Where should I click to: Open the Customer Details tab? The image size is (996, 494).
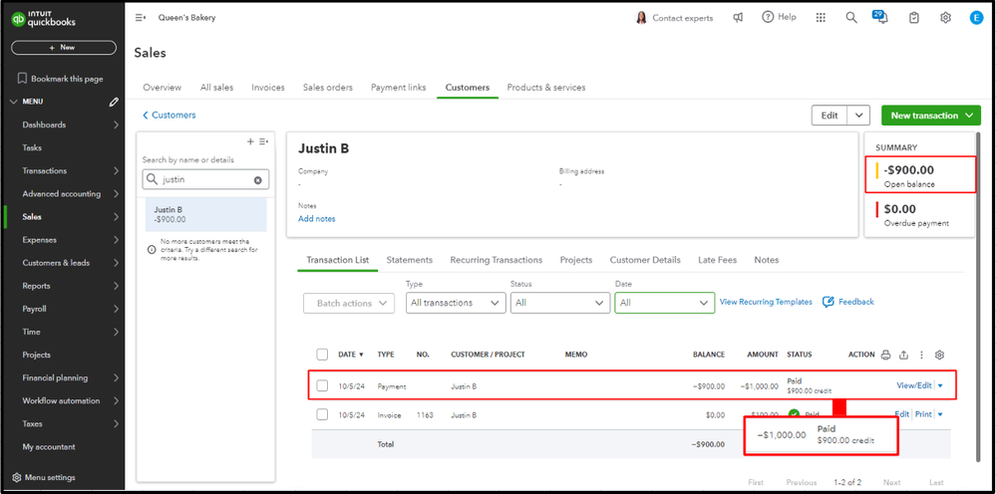(x=645, y=260)
